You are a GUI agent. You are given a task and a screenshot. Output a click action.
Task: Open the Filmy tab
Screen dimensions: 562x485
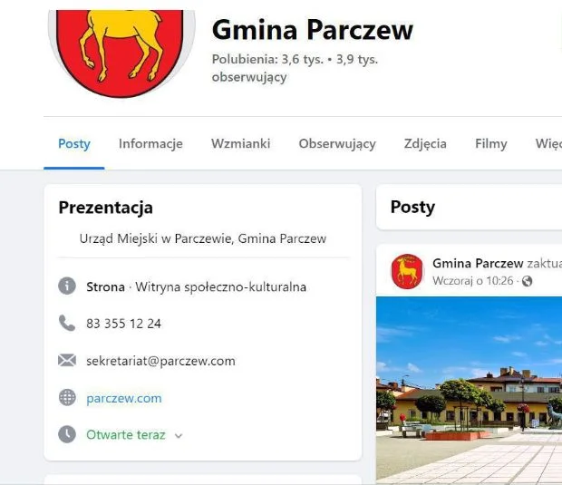(x=491, y=144)
